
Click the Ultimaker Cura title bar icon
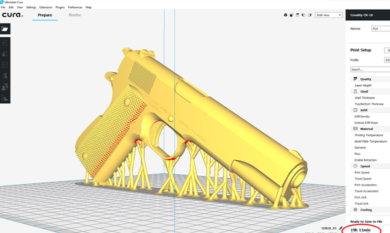tap(1, 2)
